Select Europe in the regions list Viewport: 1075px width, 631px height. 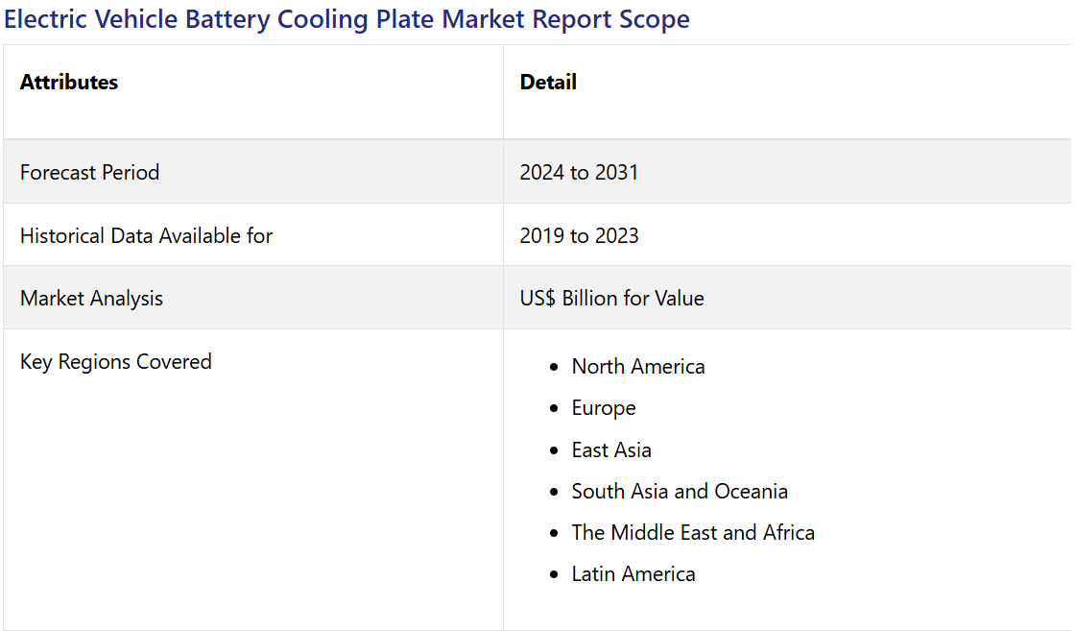point(604,408)
